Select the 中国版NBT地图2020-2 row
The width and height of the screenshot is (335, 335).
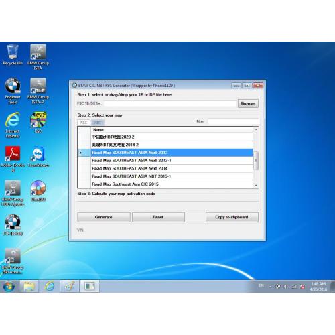[x=172, y=137]
